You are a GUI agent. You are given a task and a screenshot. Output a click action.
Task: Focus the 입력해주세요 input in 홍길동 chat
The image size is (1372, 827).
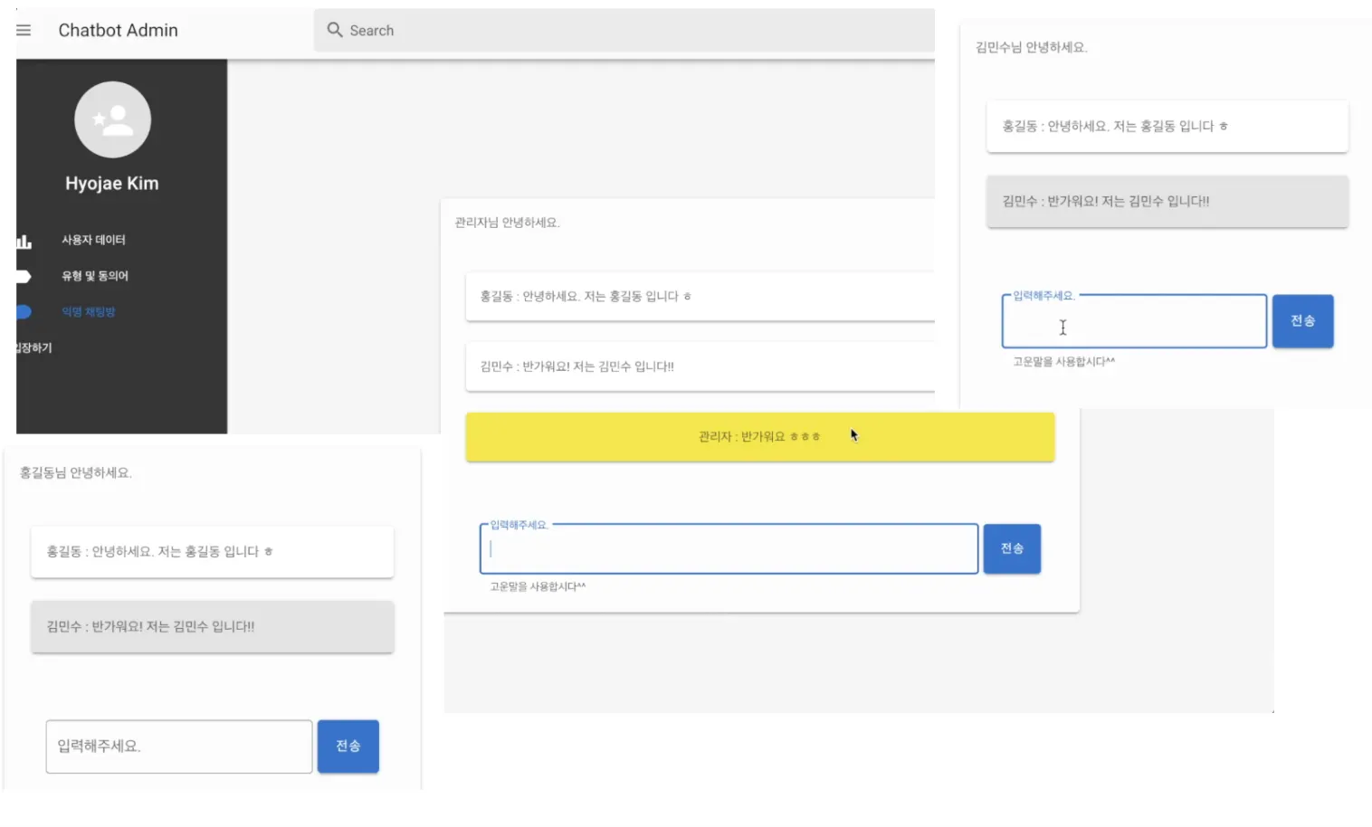(x=179, y=746)
